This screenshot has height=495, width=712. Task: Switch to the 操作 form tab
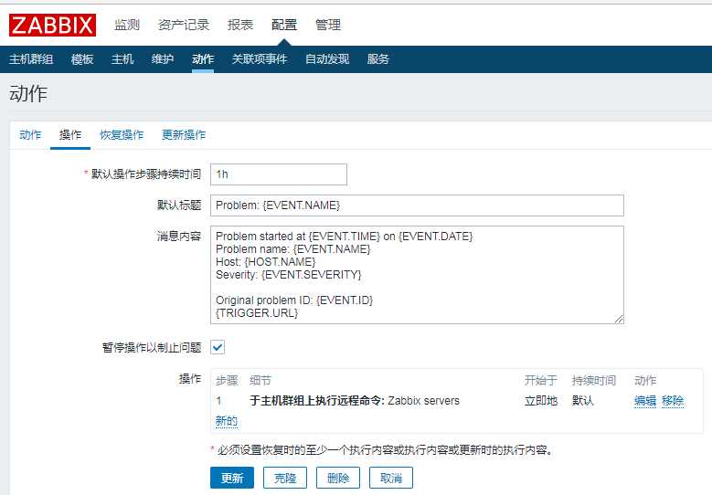pyautogui.click(x=70, y=135)
